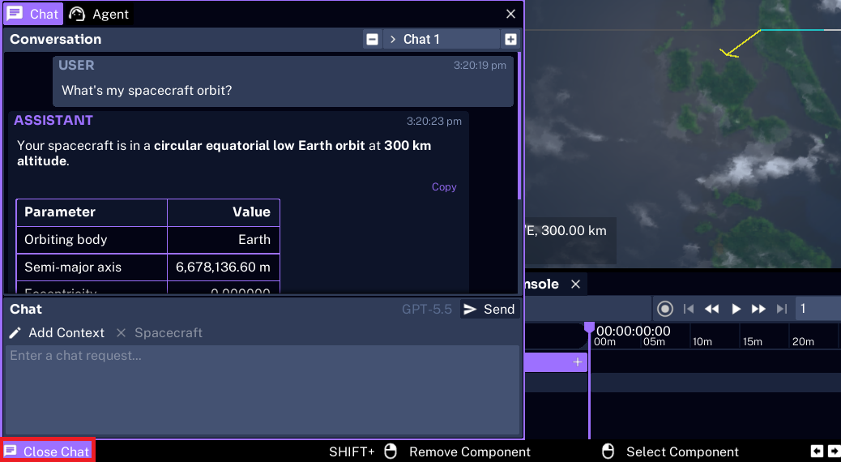Viewport: 841px width, 462px height.
Task: Add a new chat with plus icon
Action: point(510,39)
